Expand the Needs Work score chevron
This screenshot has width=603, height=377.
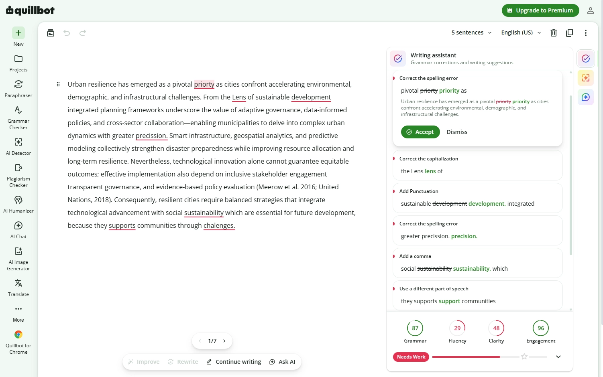(558, 357)
